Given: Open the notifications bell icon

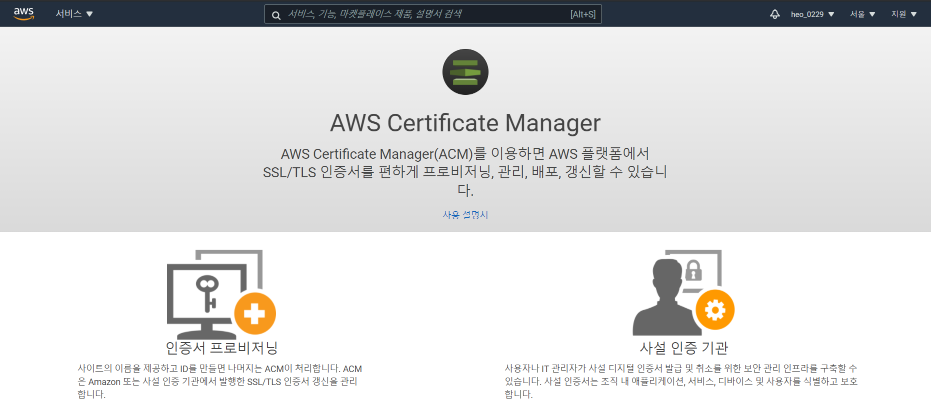Looking at the screenshot, I should (774, 14).
